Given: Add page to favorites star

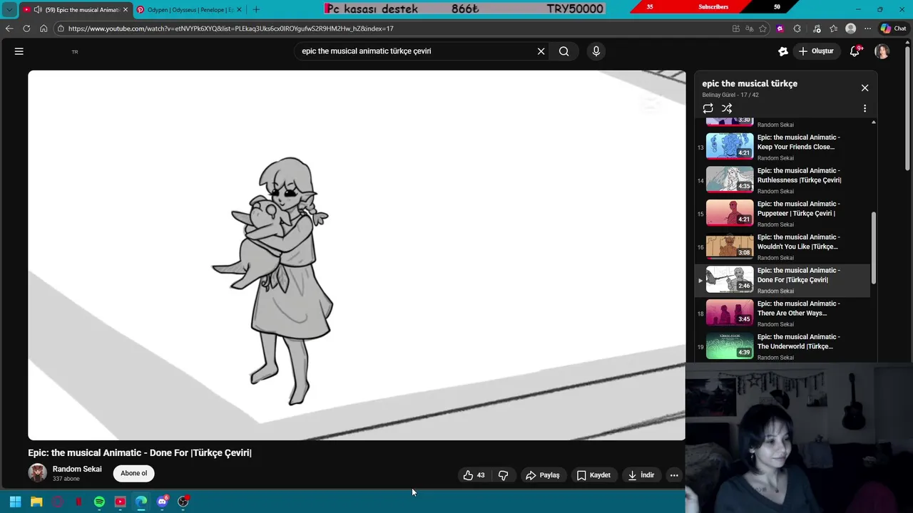Looking at the screenshot, I should 762,28.
